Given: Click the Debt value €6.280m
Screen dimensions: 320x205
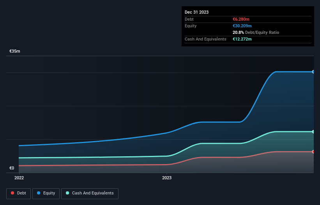Looking at the screenshot, I should coord(241,19).
